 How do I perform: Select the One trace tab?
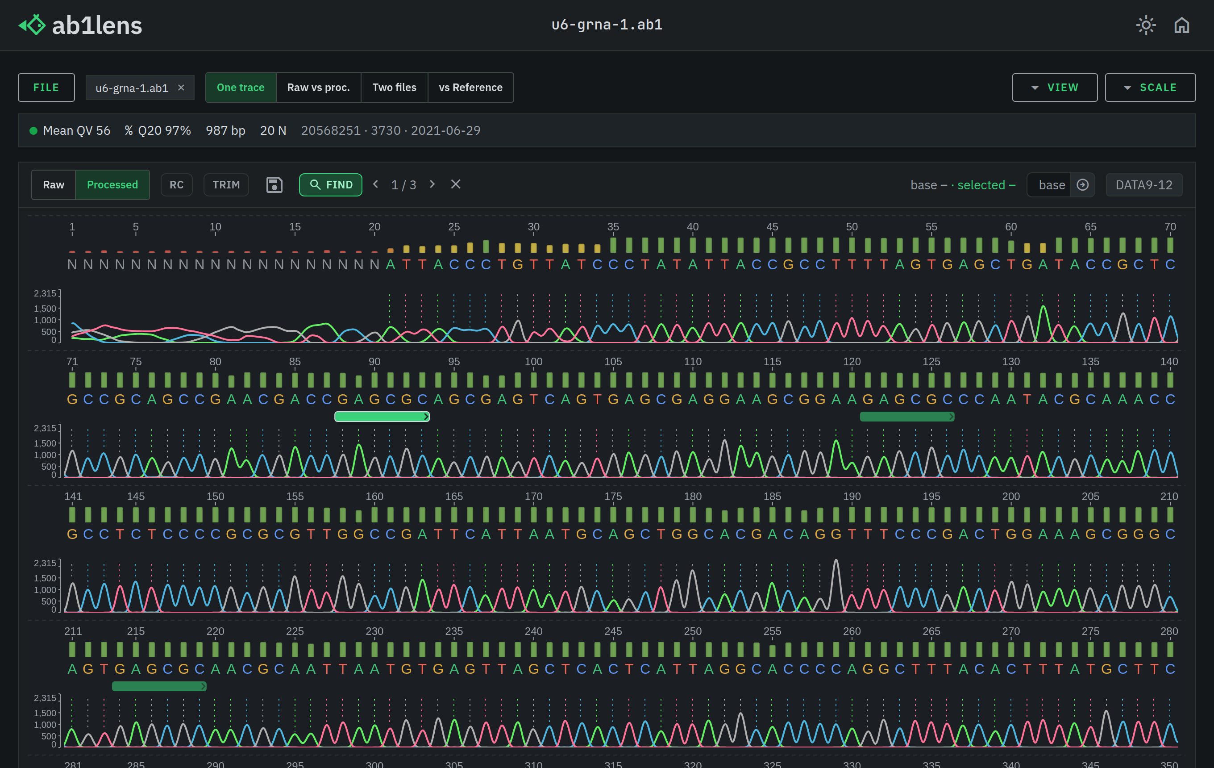[241, 87]
